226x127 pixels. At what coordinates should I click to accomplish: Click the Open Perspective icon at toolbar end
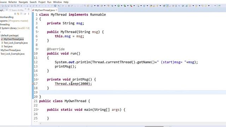[219, 6]
